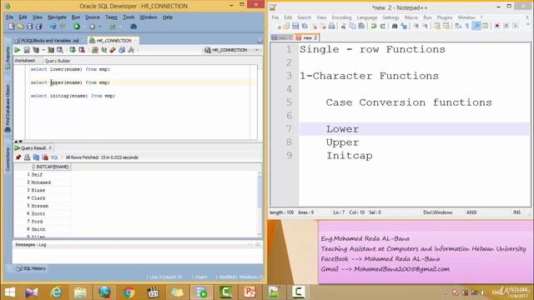Click the INITCAP(ENAME) column header
This screenshot has width=534, height=300.
51,167
